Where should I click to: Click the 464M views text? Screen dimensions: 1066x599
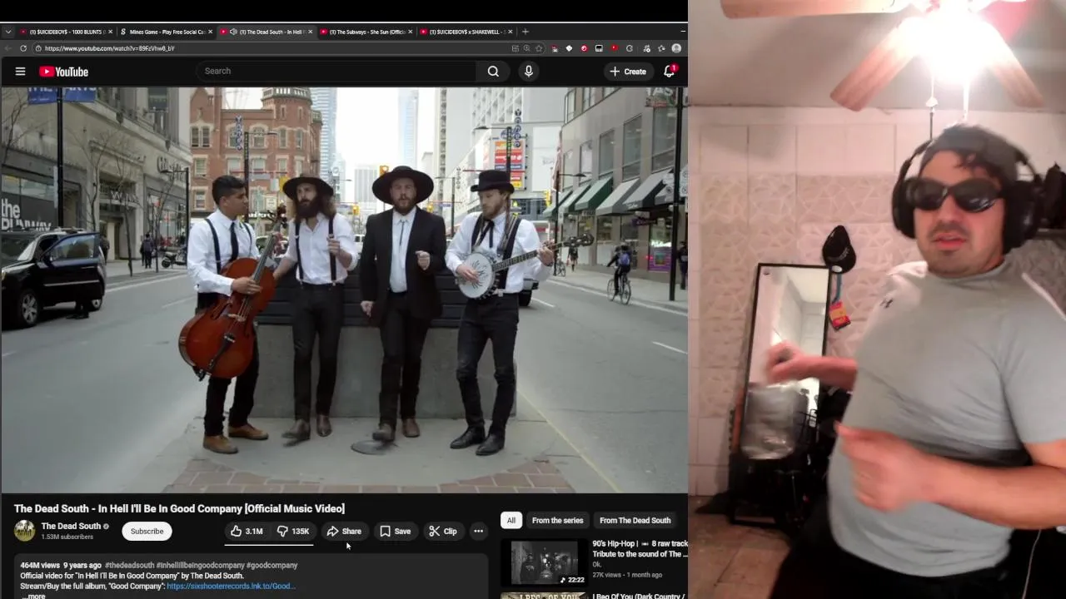tap(40, 566)
